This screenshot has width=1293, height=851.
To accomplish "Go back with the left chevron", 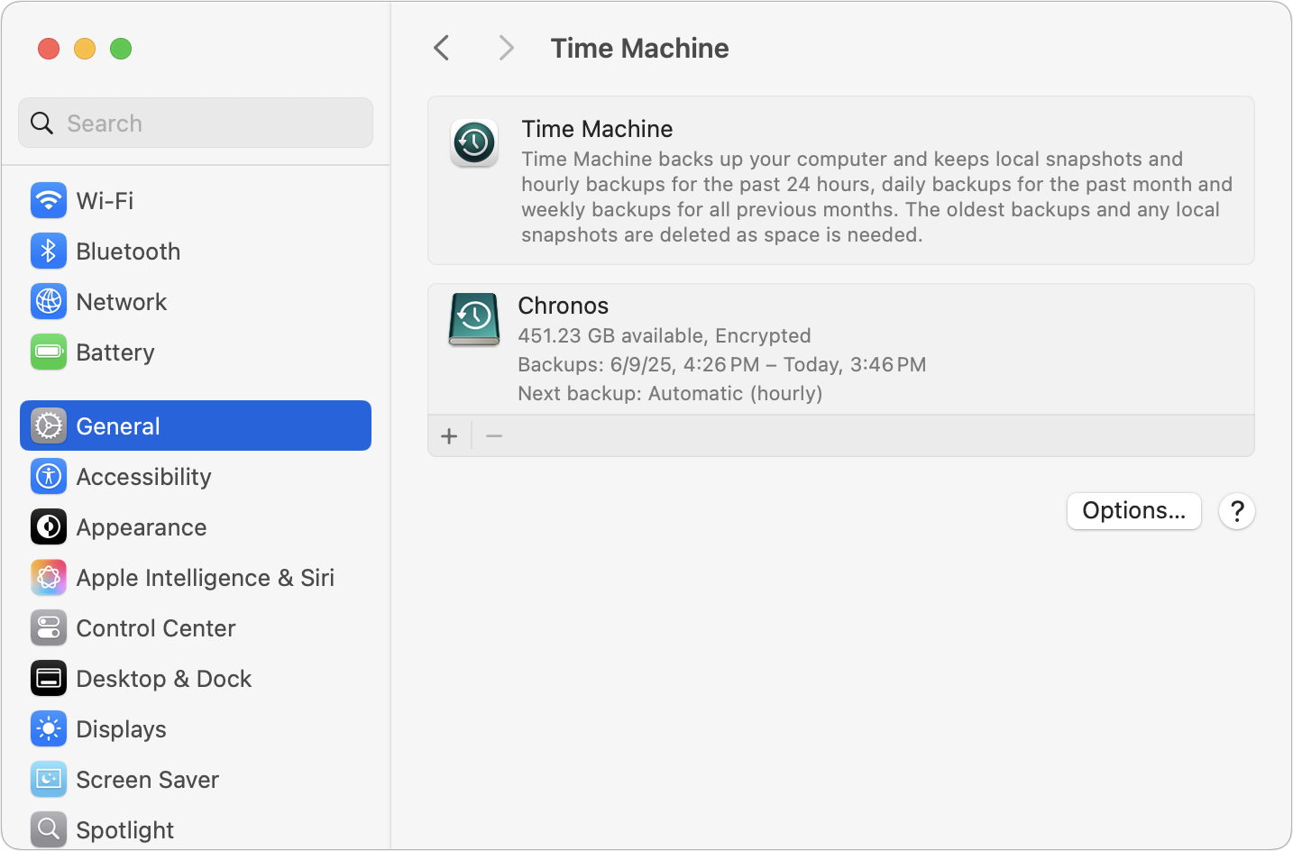I will coord(442,48).
